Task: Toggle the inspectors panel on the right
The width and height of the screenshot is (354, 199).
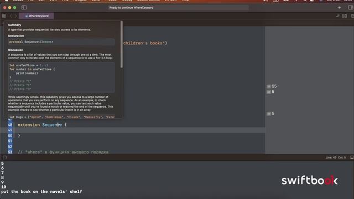Action: point(350,7)
